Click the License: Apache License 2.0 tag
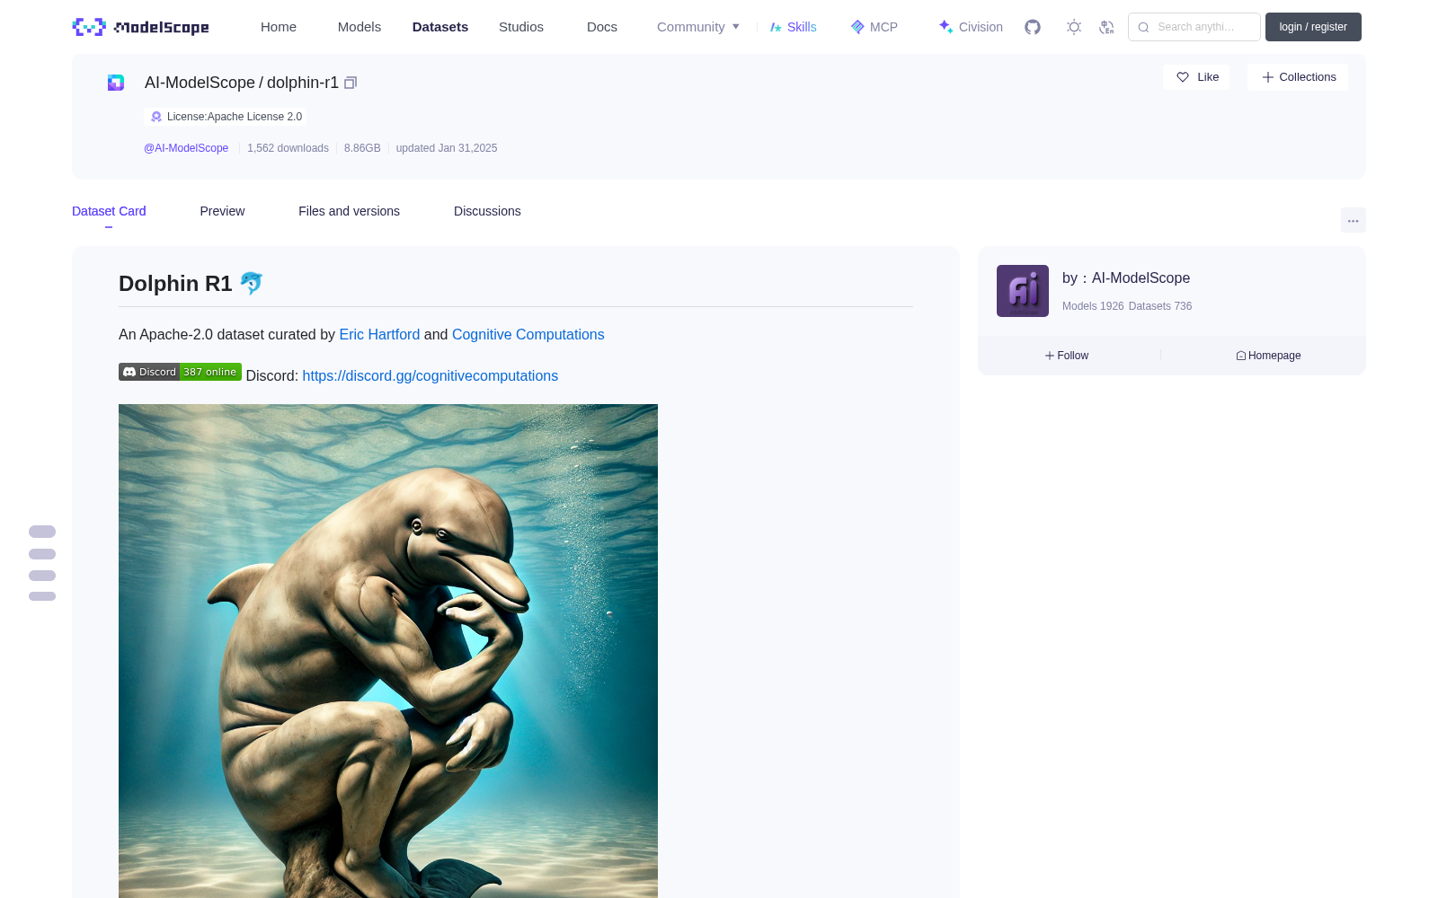1438x898 pixels. (x=225, y=117)
